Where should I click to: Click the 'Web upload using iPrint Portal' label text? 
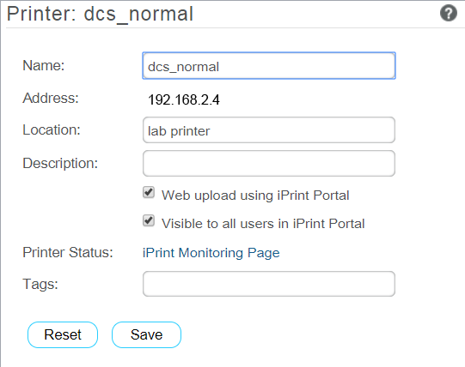[x=255, y=196]
